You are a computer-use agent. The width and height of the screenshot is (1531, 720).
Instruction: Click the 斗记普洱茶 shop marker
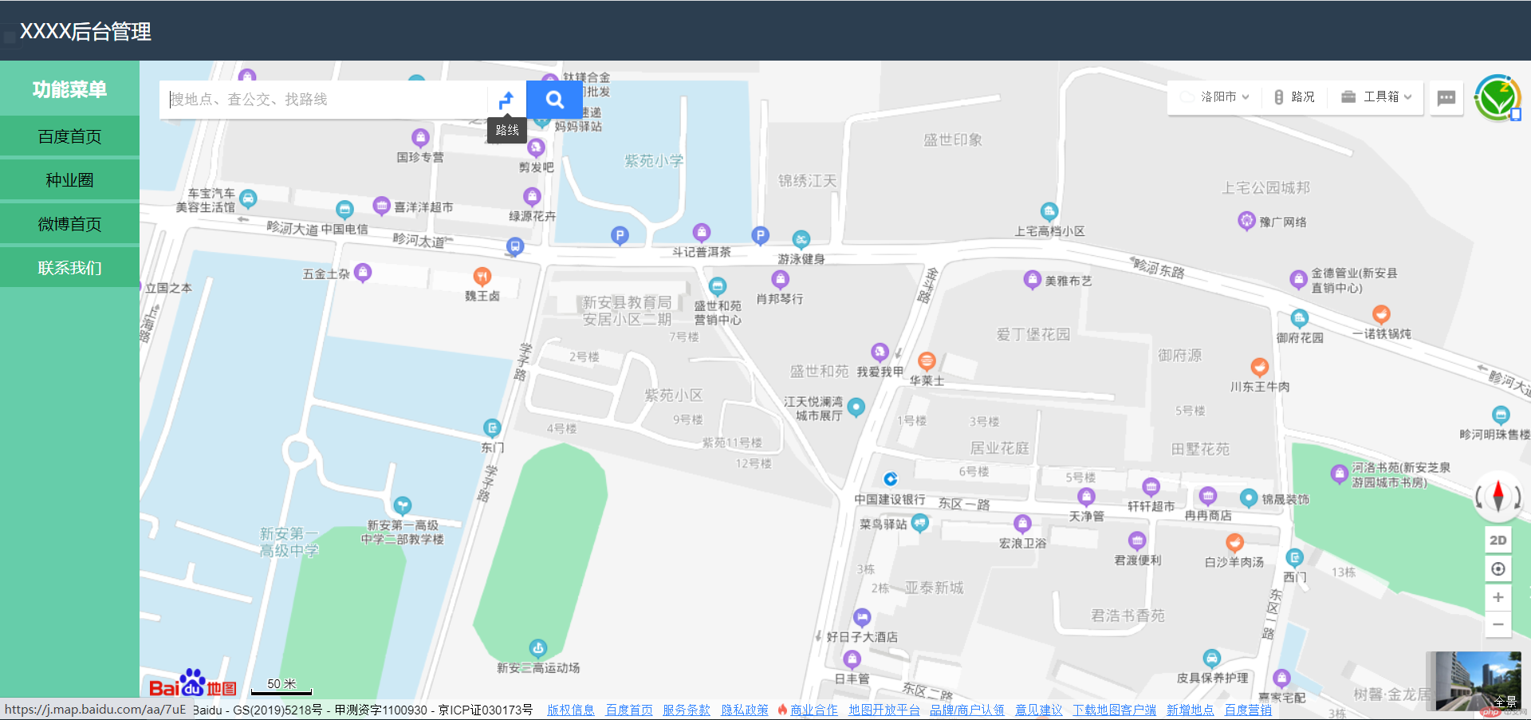click(x=702, y=232)
